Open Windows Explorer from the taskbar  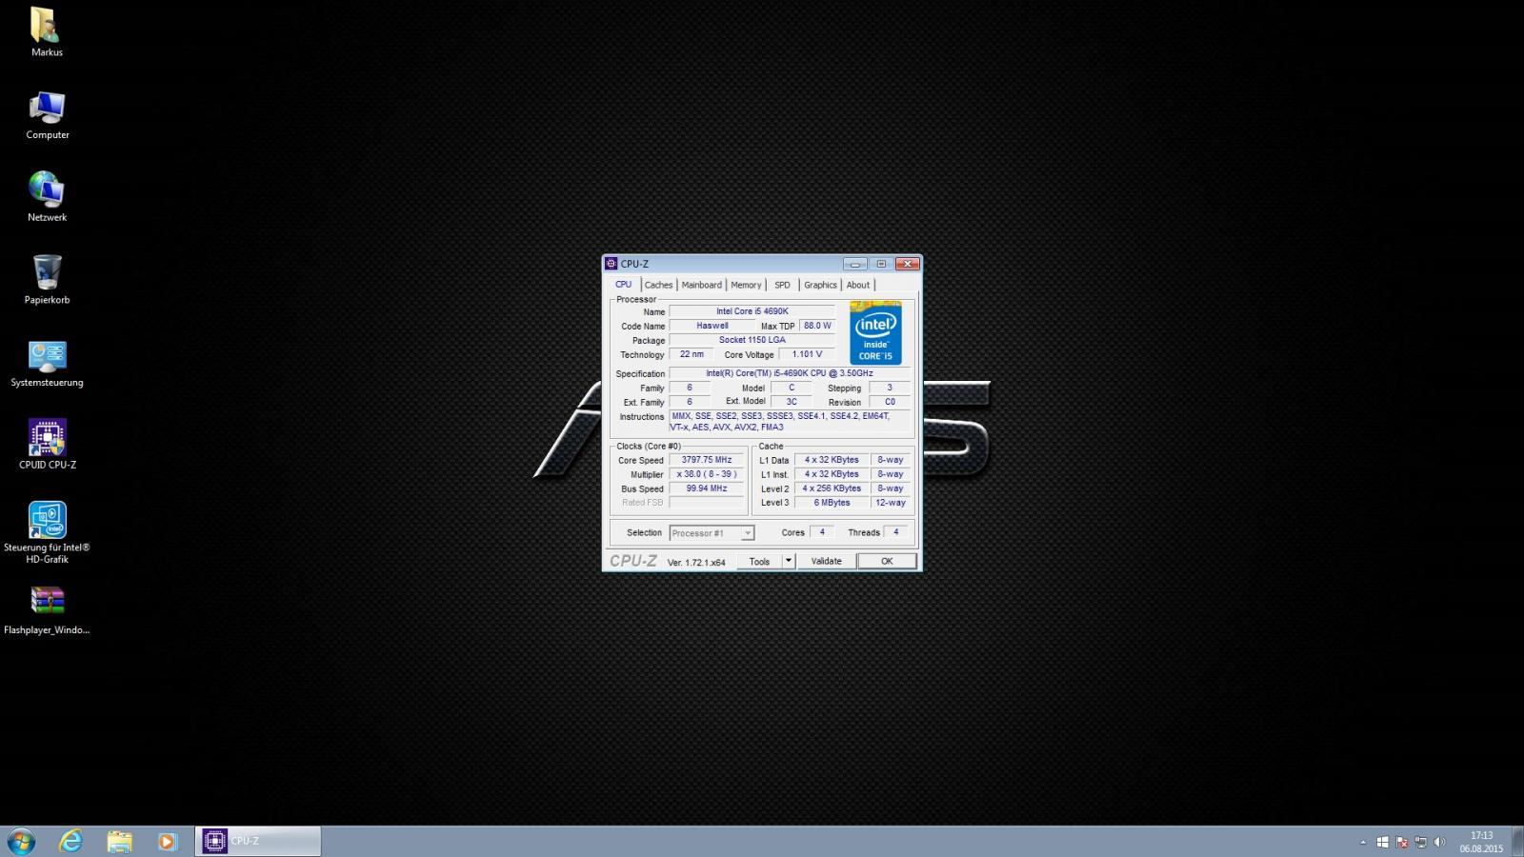tap(119, 841)
